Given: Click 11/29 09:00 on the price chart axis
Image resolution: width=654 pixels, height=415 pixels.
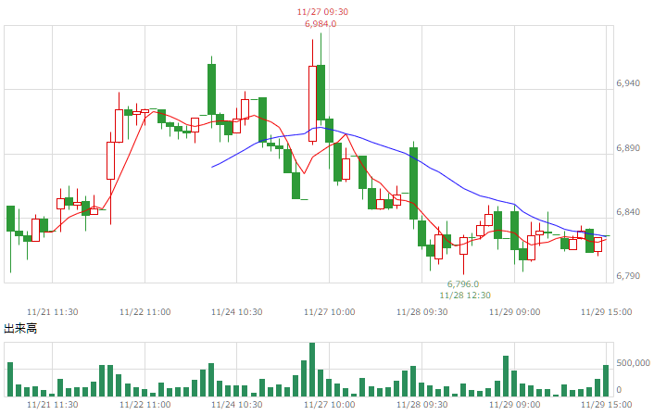Looking at the screenshot, I should (515, 312).
